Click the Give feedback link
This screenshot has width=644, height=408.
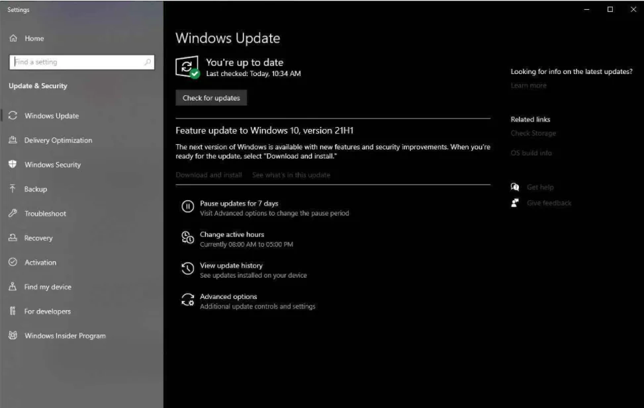549,203
